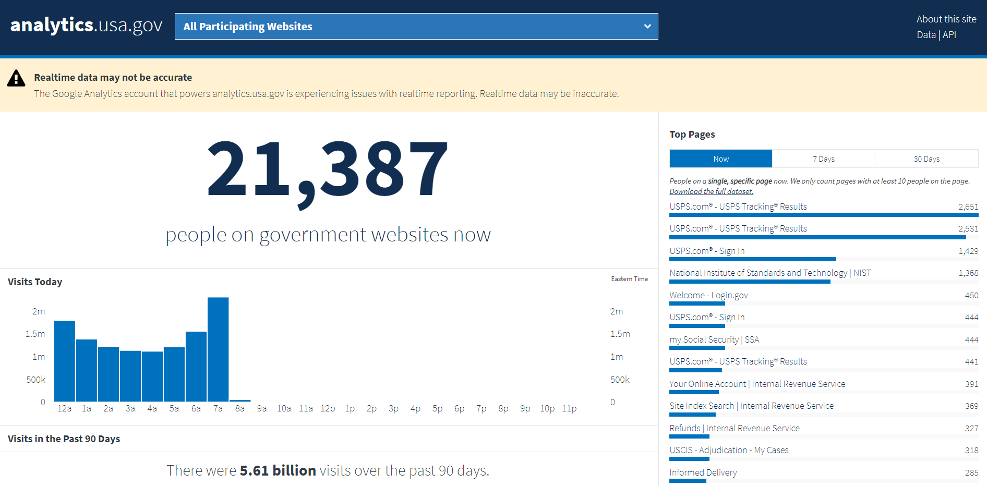Click the About this site link
987x486 pixels.
click(946, 19)
